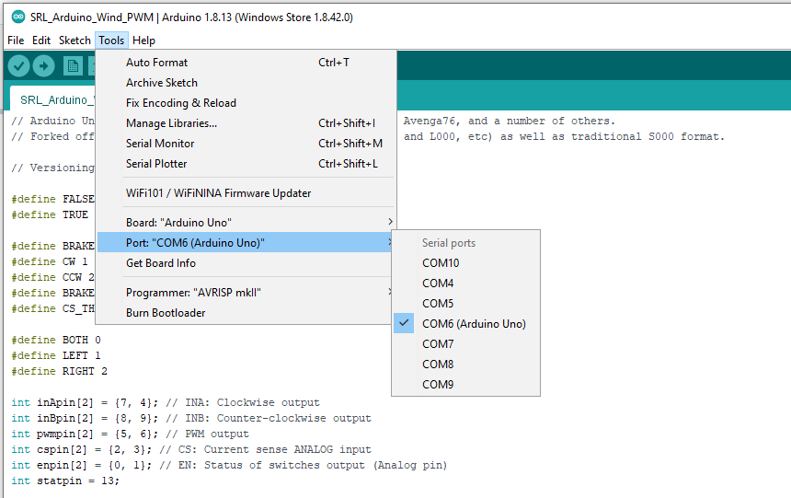Open the File menu
Screen dimensions: 791x498
[x=16, y=41]
